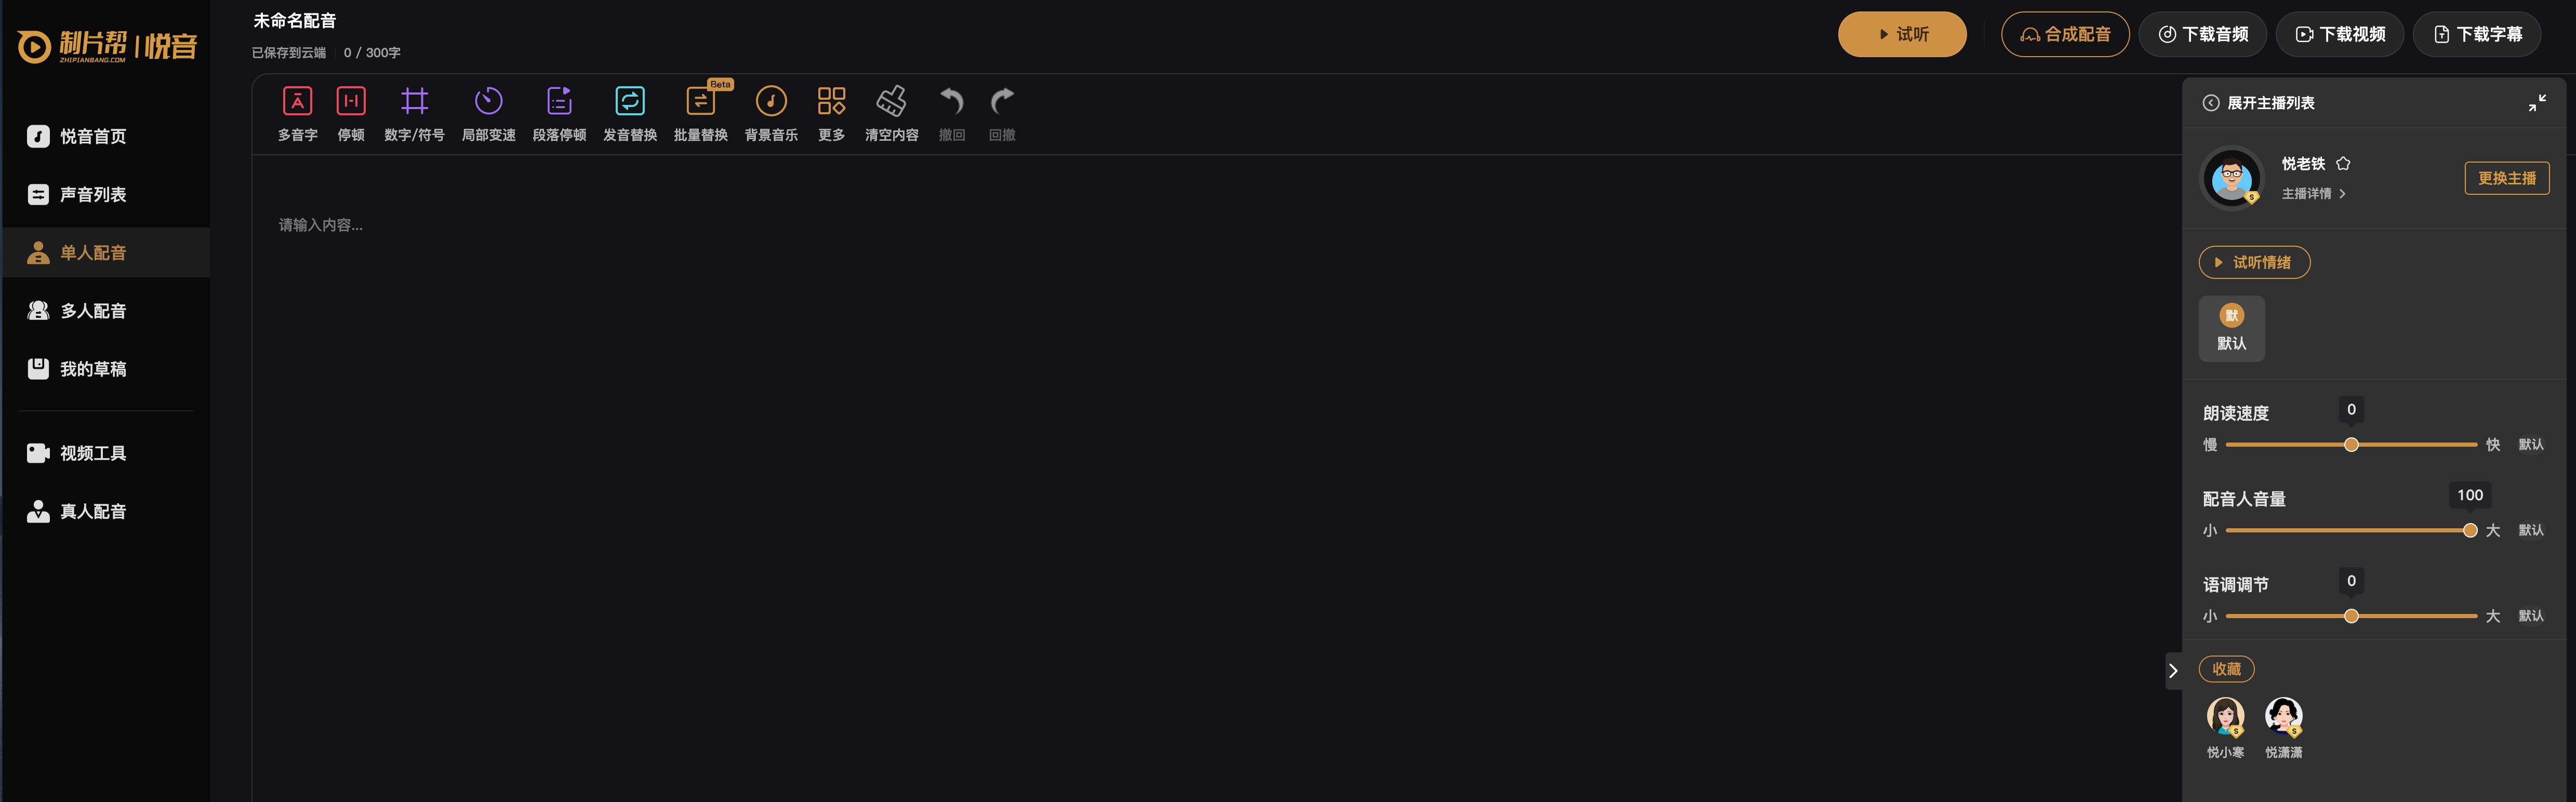Choose the 局部变速 speed tool
Image resolution: width=2576 pixels, height=802 pixels.
point(488,114)
